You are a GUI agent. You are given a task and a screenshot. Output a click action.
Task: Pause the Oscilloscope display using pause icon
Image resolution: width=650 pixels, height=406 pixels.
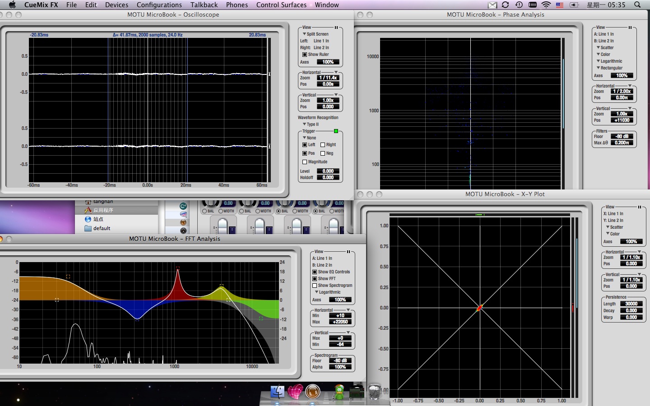[336, 28]
